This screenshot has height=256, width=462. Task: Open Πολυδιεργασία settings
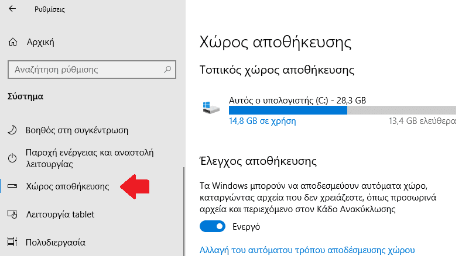coord(56,243)
